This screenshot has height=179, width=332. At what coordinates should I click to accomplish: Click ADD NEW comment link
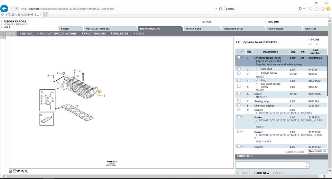click(x=263, y=173)
